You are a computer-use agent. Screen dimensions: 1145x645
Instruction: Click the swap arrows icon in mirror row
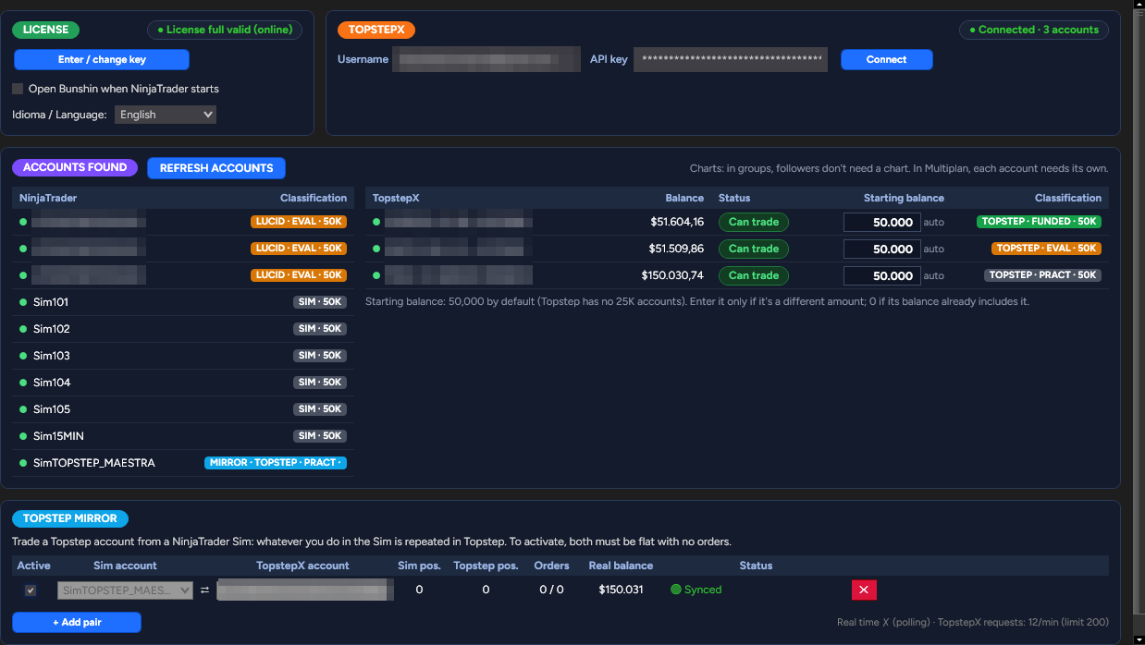[204, 590]
